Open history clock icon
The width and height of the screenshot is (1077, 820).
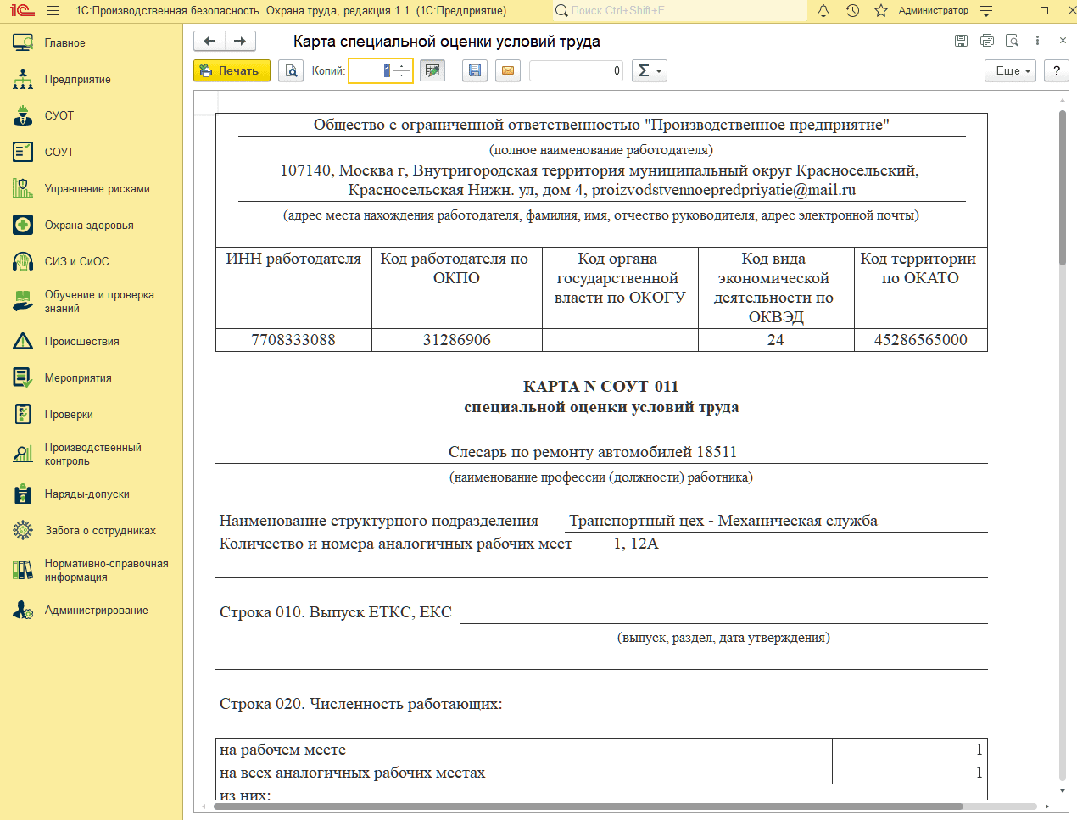[x=852, y=11]
